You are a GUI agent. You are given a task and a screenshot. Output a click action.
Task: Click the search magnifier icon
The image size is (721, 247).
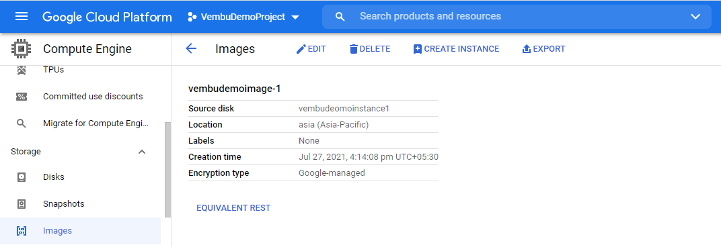click(x=340, y=17)
